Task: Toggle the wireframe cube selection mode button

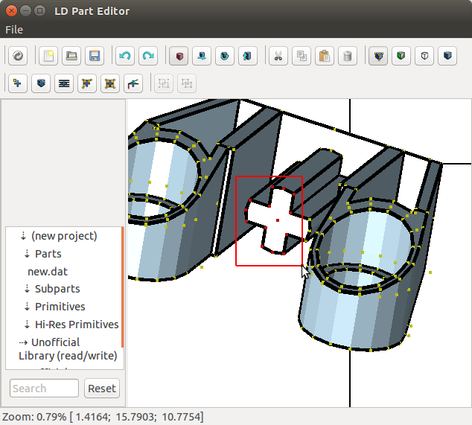Action: 424,56
